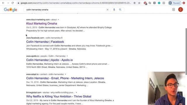The image size is (187, 105).
Task: Open the Google logo homepage
Action: [x=11, y=10]
